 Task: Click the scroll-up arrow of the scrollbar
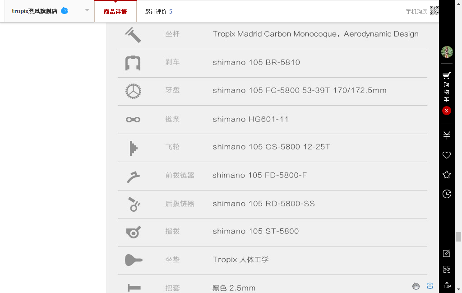coord(458,3)
